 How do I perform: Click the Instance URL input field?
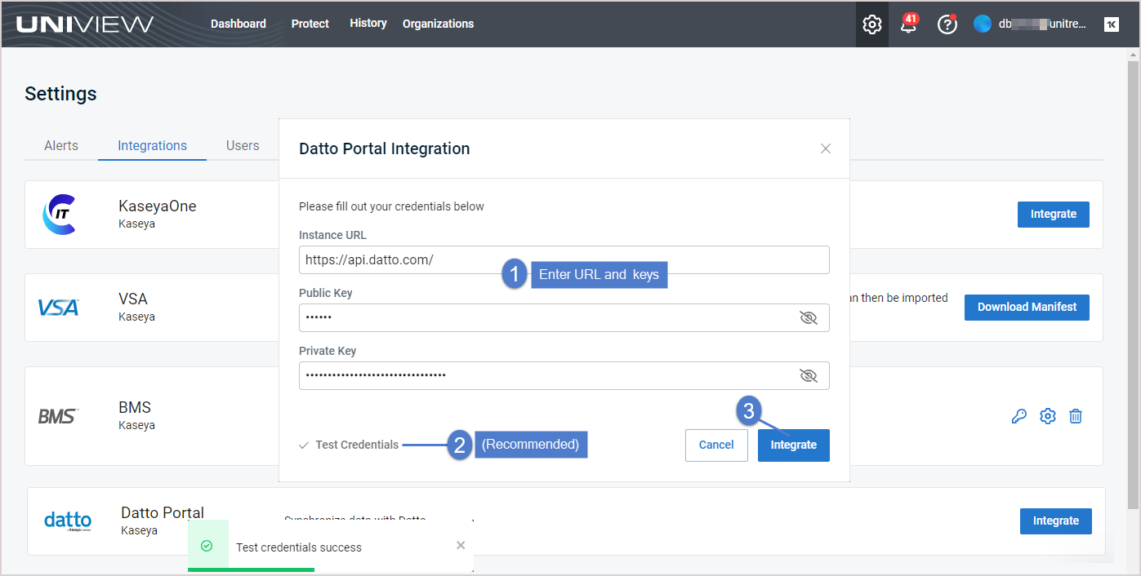[564, 259]
